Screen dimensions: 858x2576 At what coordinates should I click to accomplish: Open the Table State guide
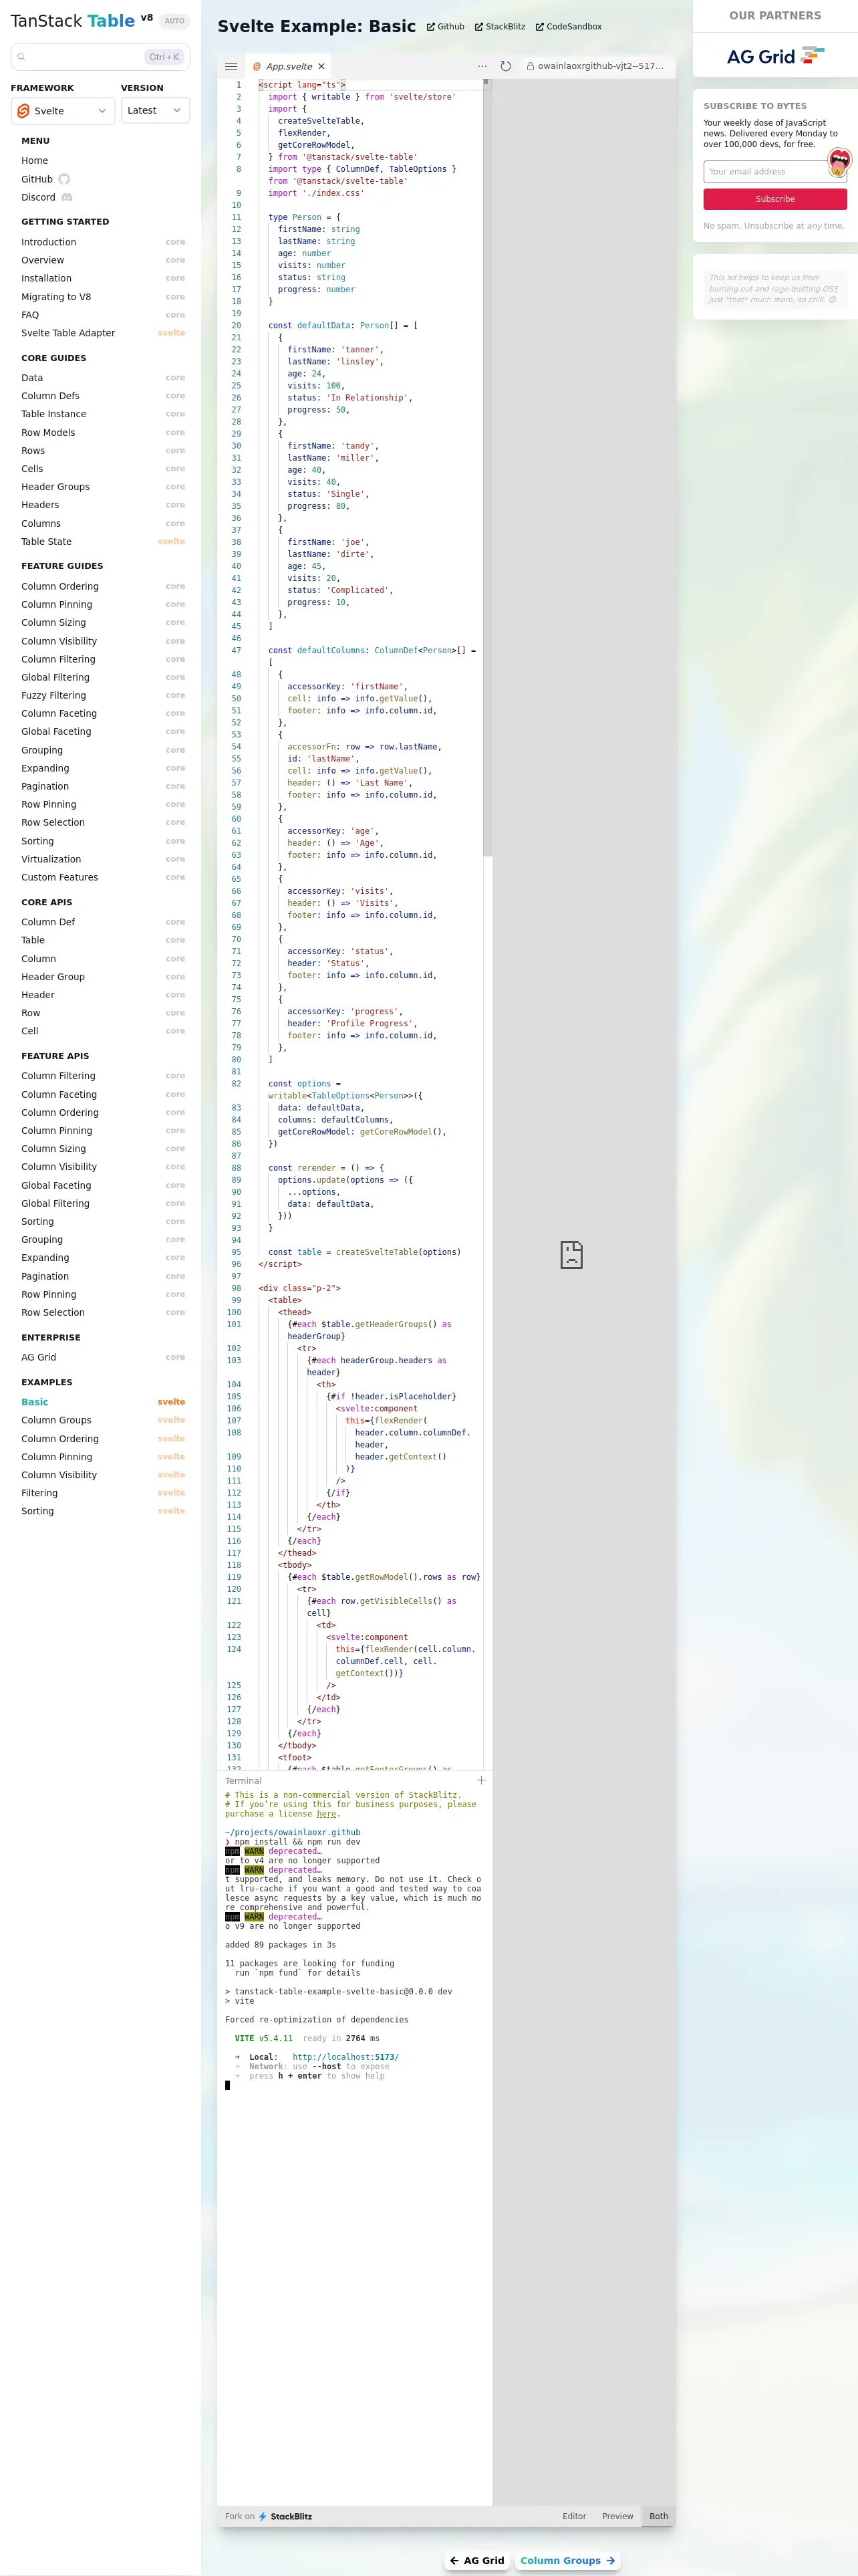click(x=103, y=542)
